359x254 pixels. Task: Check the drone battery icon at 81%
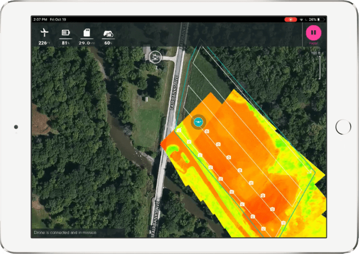coord(65,33)
